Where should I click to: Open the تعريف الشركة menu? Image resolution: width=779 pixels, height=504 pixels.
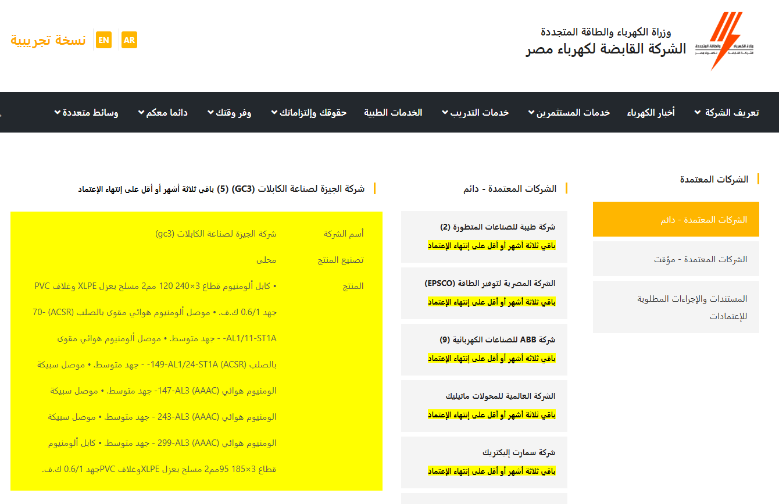pos(732,112)
